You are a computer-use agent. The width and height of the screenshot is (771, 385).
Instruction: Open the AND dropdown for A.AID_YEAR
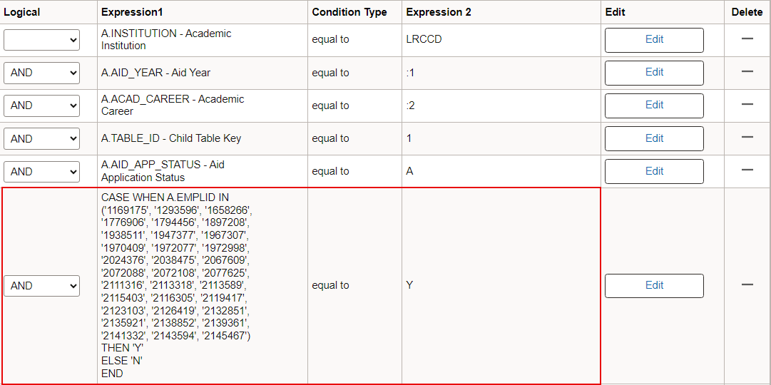pos(41,73)
